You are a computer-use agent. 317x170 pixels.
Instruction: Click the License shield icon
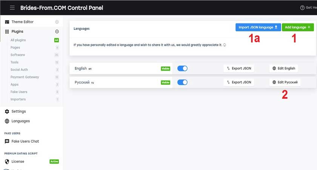(x=7, y=162)
